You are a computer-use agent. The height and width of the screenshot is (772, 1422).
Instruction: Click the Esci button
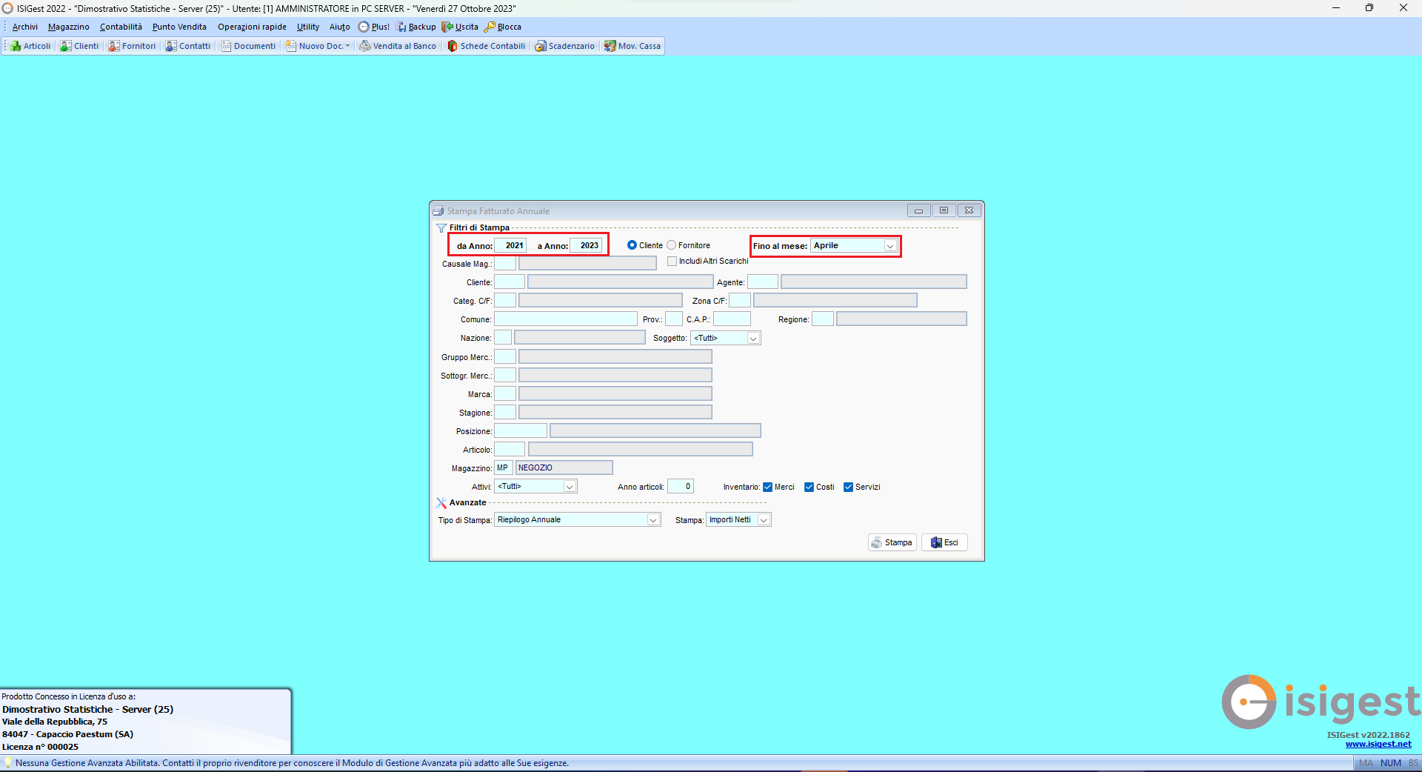[x=944, y=542]
